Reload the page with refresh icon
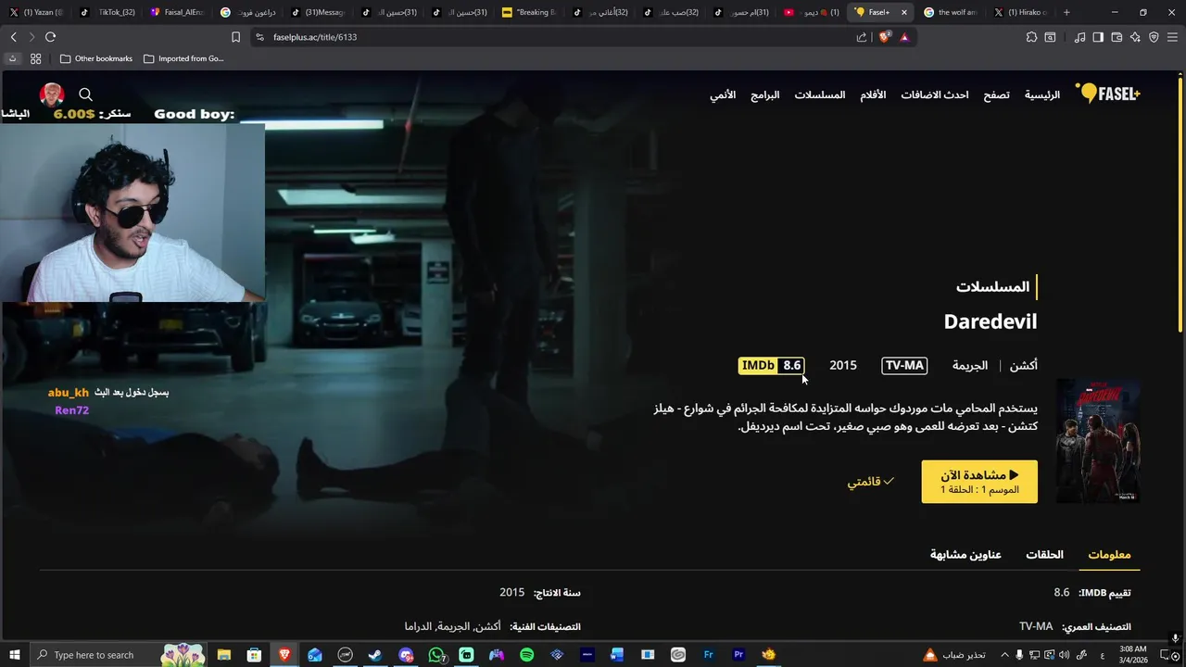 point(50,37)
